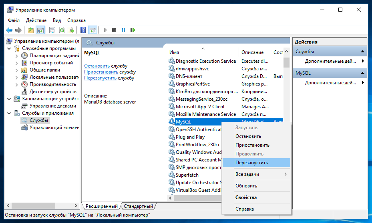Click the Forward arrow toolbar icon
The image size is (372, 223).
[18, 30]
